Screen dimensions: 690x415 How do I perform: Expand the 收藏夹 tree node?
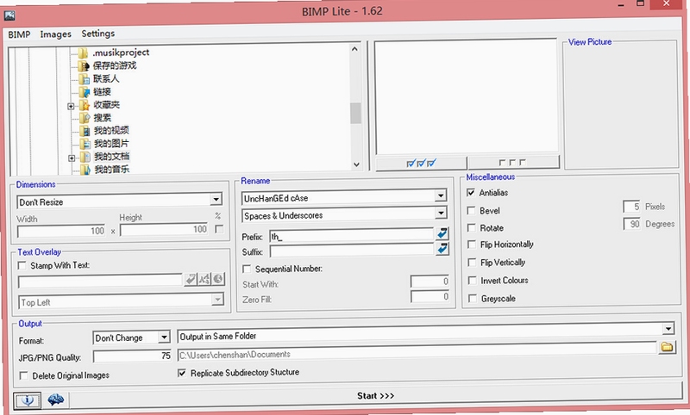(71, 106)
